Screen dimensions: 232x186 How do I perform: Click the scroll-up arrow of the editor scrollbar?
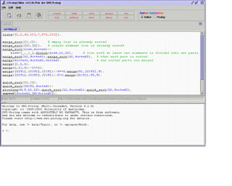pyautogui.click(x=202, y=33)
